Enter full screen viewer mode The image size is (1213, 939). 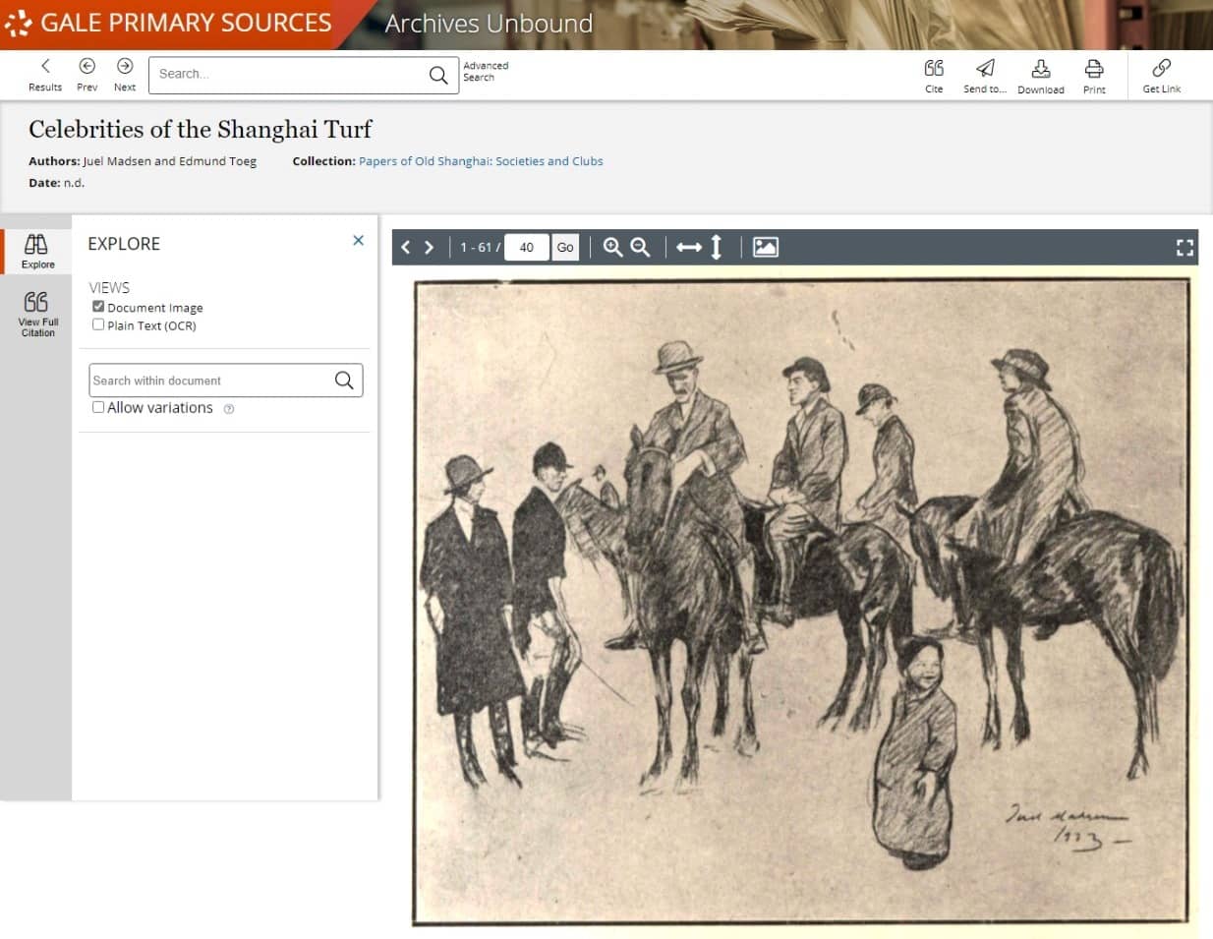point(1185,248)
